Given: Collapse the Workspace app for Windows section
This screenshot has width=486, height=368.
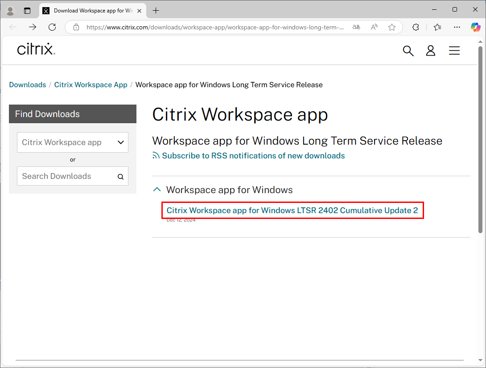Looking at the screenshot, I should point(157,190).
